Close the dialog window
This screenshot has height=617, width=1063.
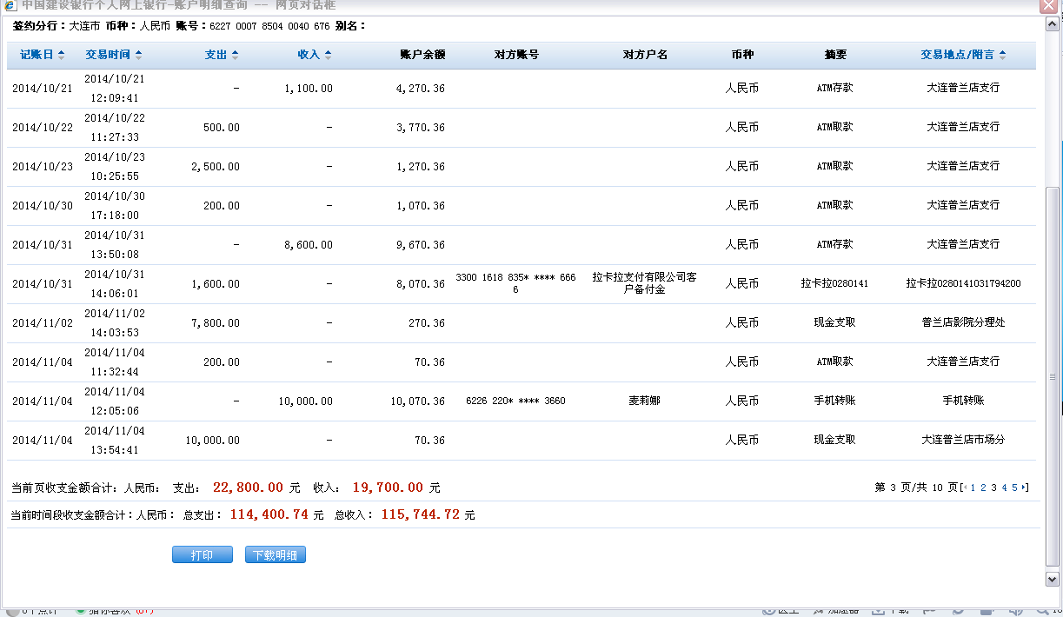tap(1049, 5)
